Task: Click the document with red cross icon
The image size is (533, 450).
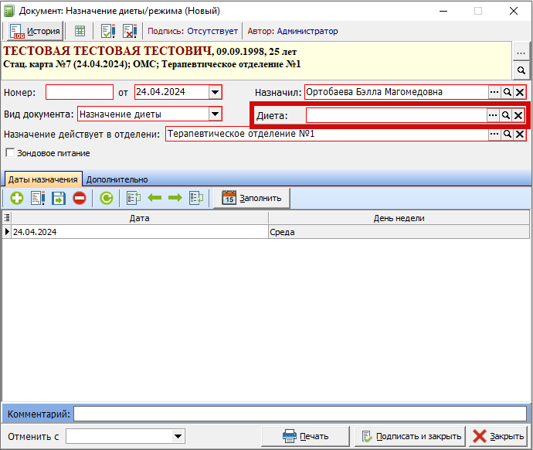Action: [x=129, y=31]
